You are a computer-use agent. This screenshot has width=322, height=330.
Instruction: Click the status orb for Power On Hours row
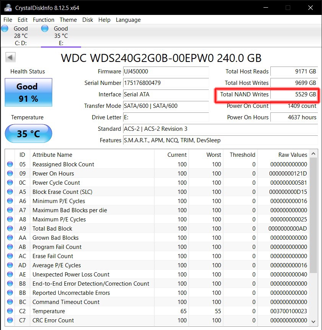coord(10,174)
